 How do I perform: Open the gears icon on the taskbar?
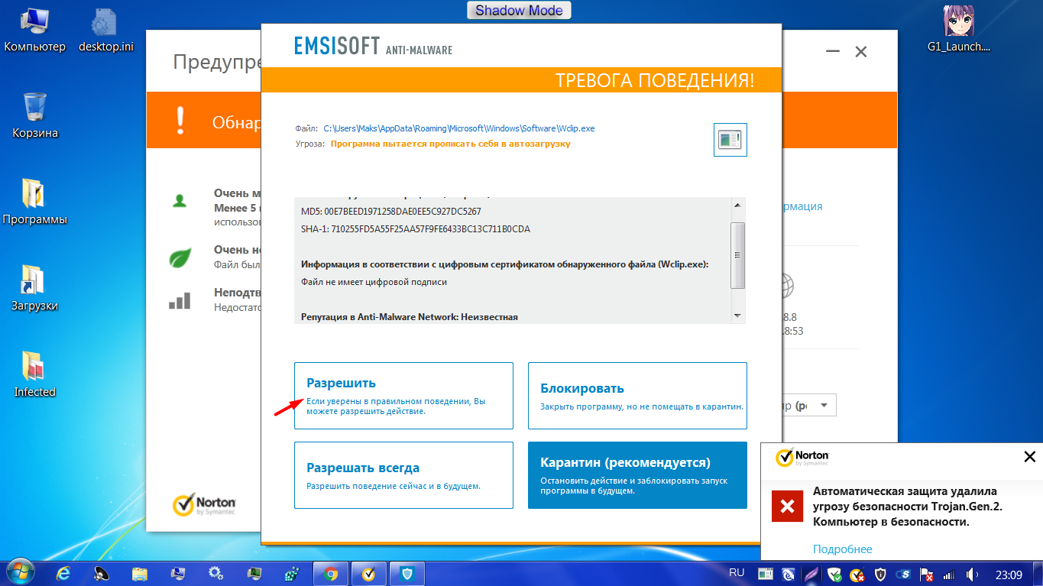point(216,573)
